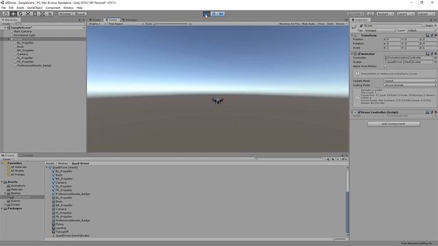Open Transform component settings gear
Viewport: 438px width, 246px height.
pyautogui.click(x=435, y=36)
